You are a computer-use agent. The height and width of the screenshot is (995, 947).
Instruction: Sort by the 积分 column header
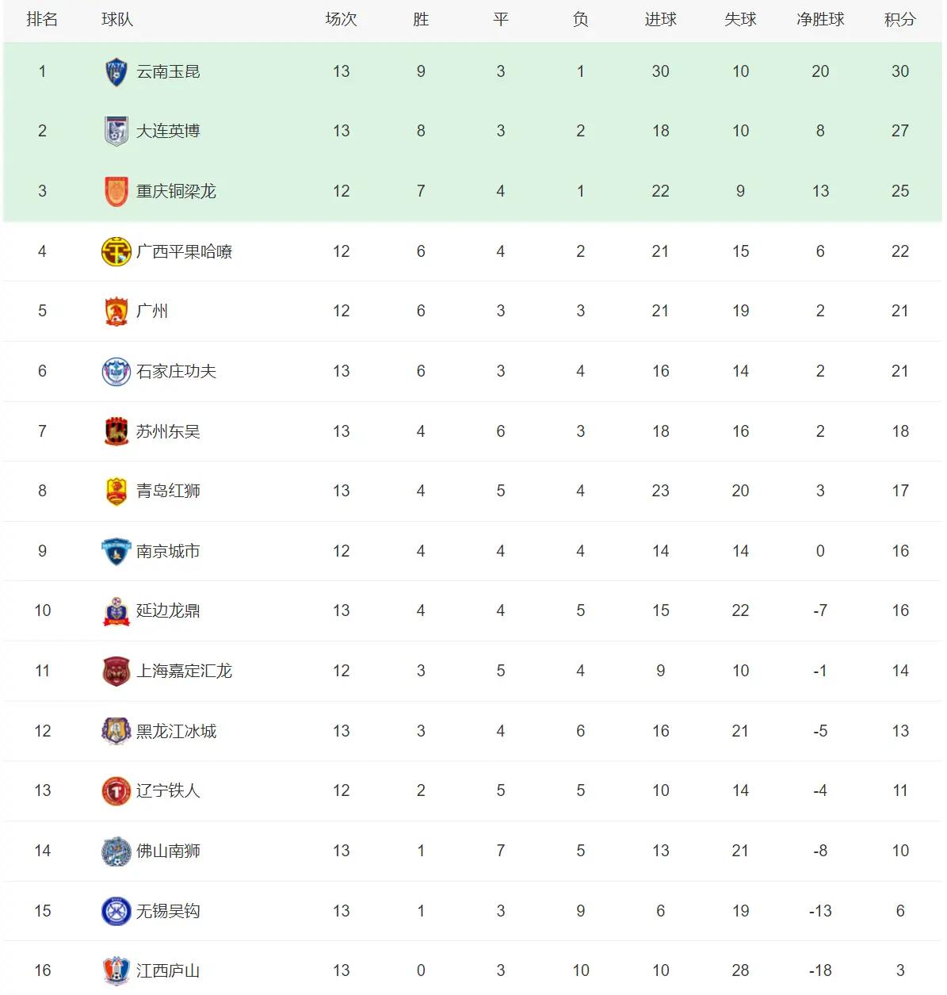900,20
